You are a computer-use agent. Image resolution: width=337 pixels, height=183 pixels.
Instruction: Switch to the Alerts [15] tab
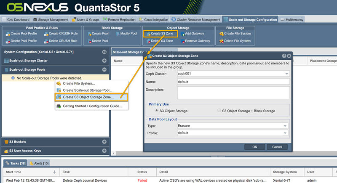click(39, 163)
